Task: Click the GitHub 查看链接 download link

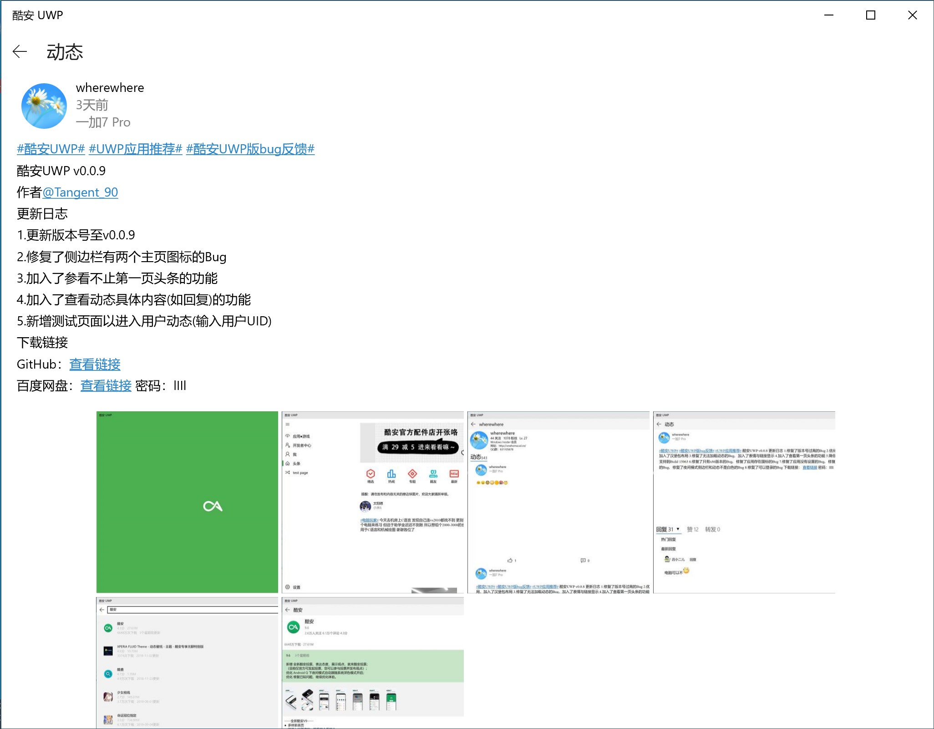Action: (x=95, y=364)
